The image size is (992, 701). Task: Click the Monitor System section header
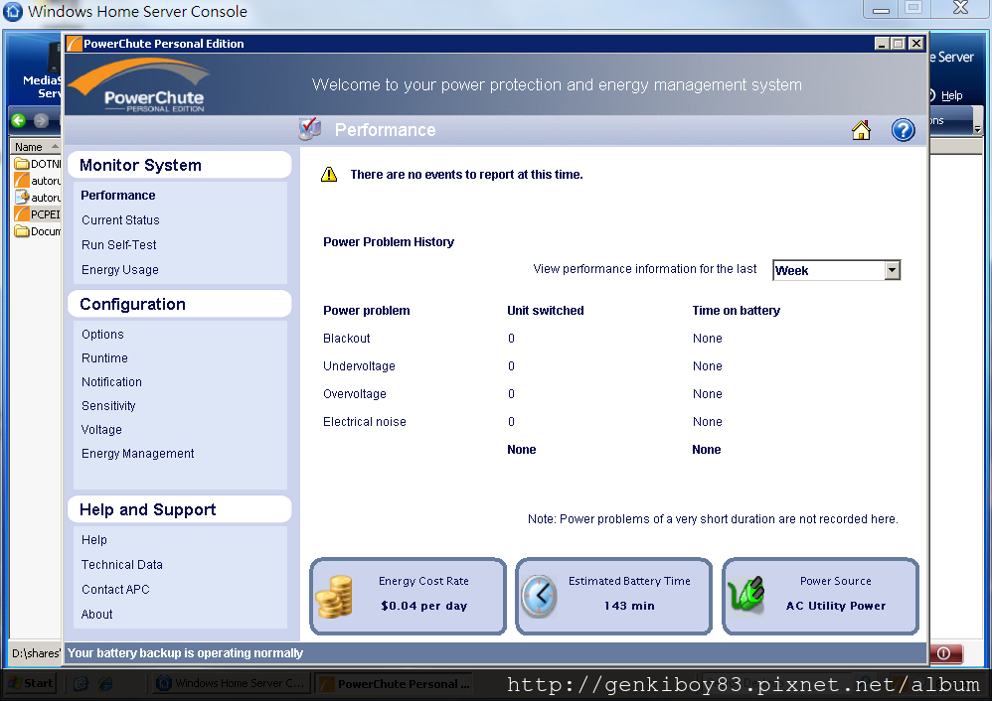pyautogui.click(x=180, y=165)
